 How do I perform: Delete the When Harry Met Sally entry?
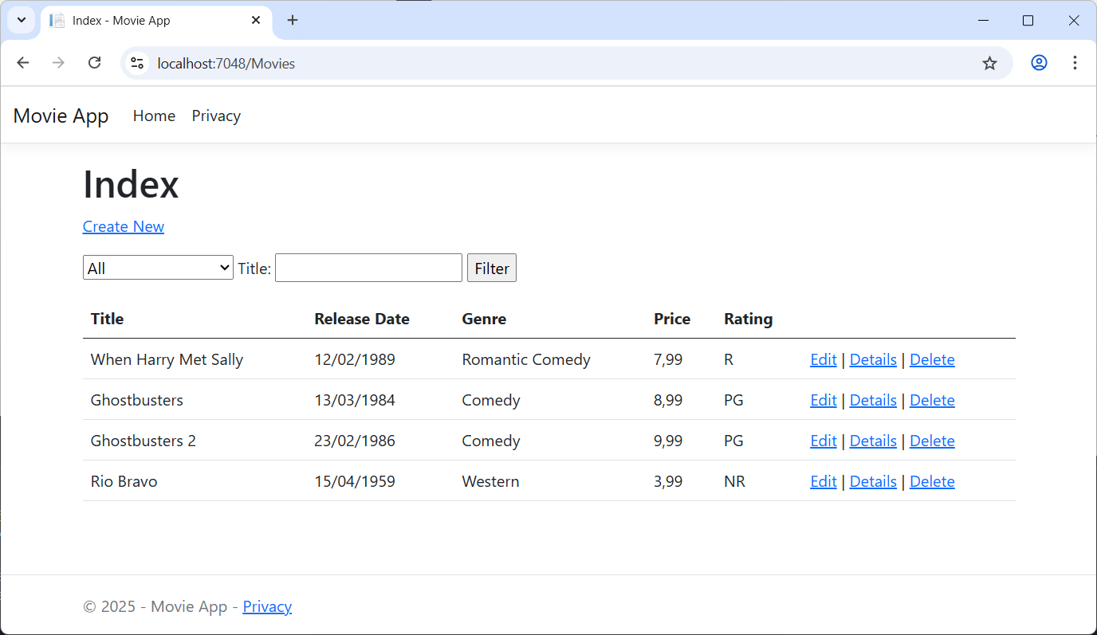[x=932, y=359]
